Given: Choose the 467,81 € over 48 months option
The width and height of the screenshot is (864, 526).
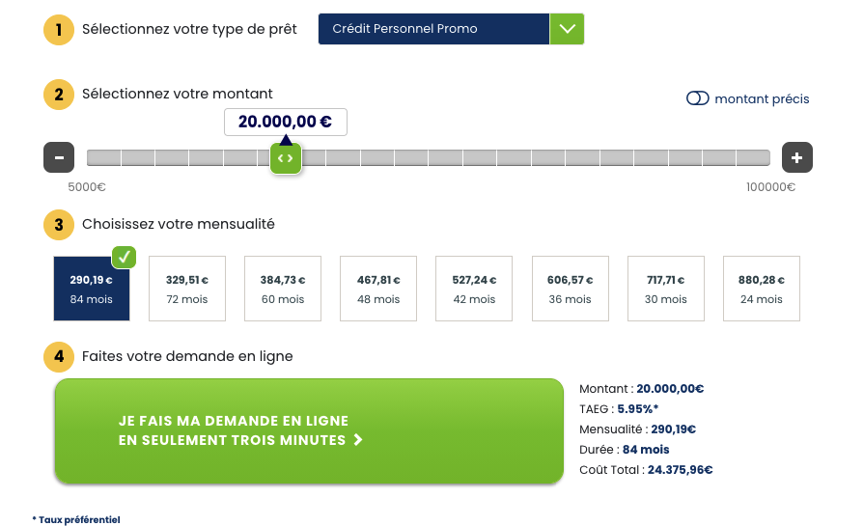Looking at the screenshot, I should click(378, 289).
